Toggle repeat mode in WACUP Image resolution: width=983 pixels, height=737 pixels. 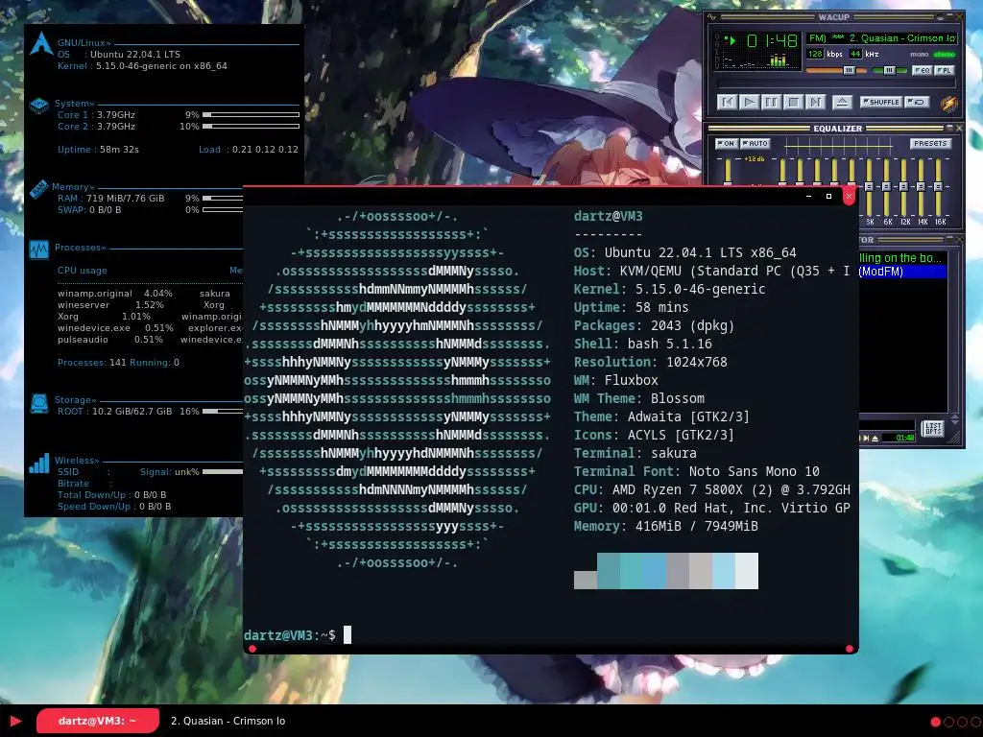click(917, 102)
